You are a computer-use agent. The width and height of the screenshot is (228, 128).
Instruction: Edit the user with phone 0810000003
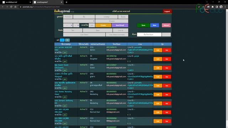tap(158, 95)
